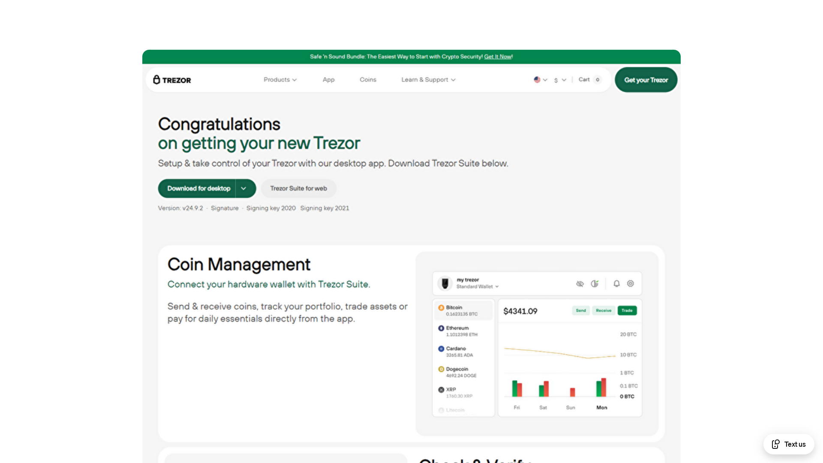Click the Coin Management heading
The height and width of the screenshot is (463, 823).
(239, 265)
